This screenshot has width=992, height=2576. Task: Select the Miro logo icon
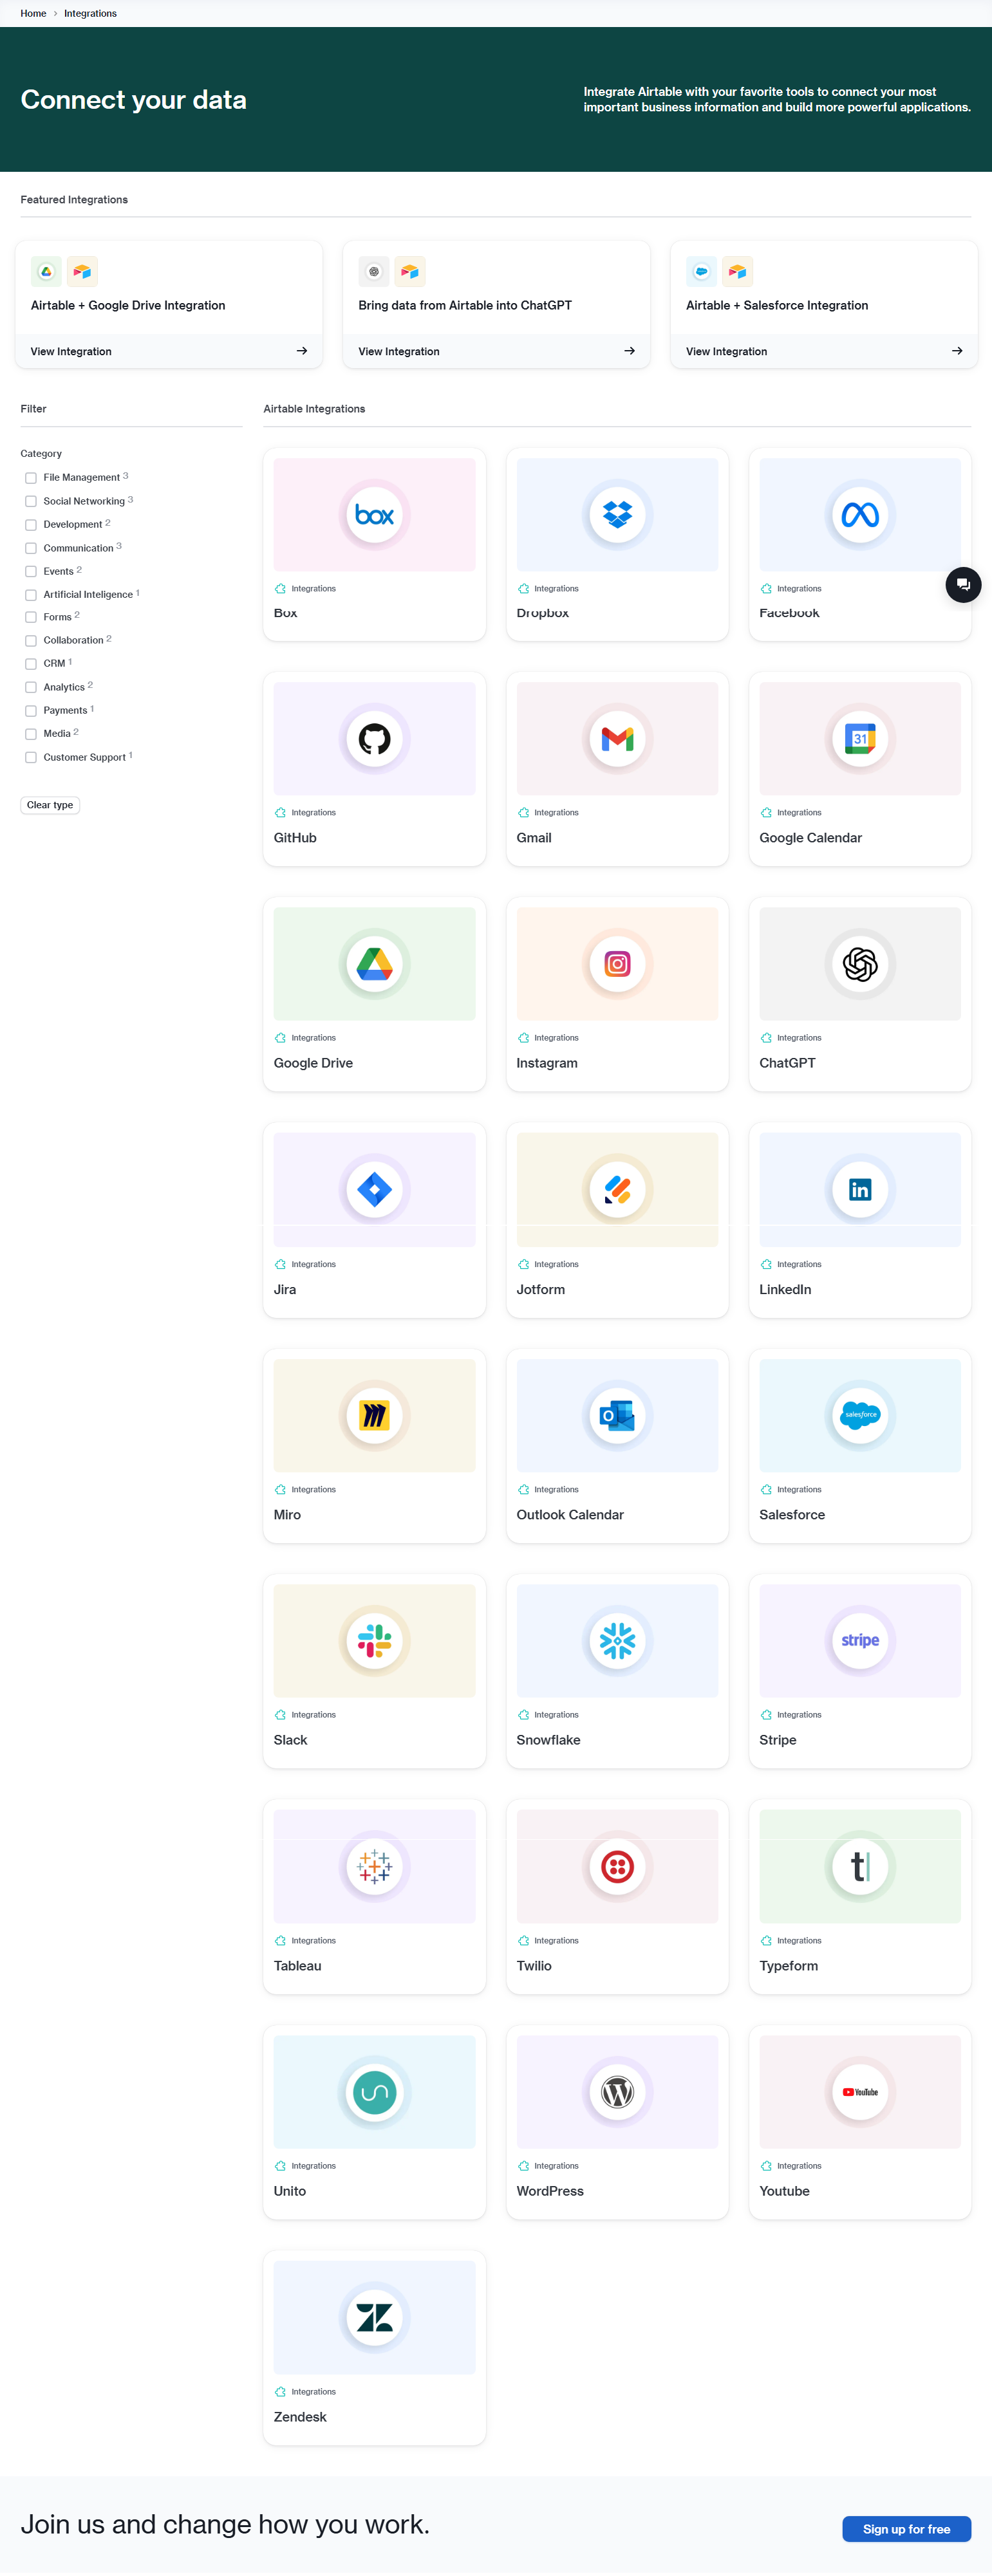click(x=374, y=1415)
